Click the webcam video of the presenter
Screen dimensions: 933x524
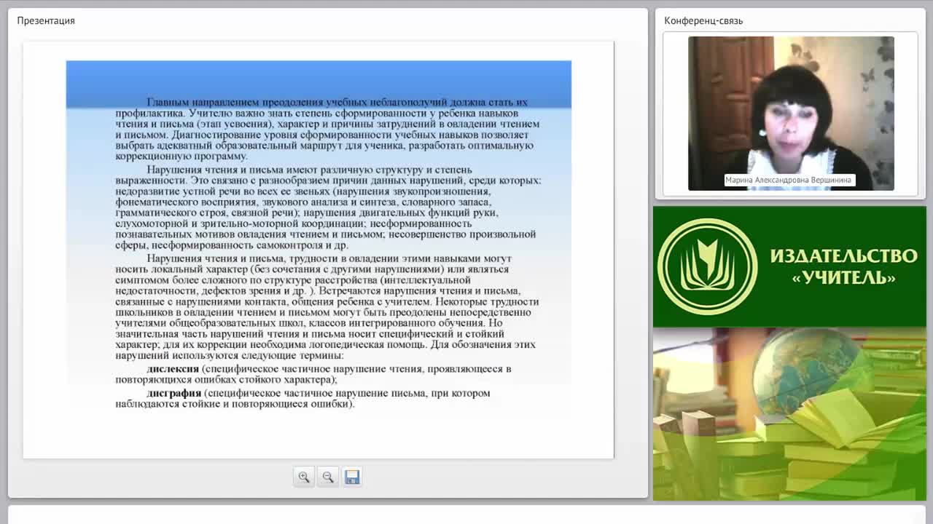[791, 114]
